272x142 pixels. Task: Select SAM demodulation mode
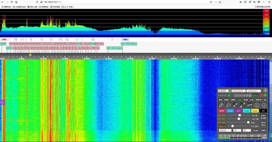(x=226, y=100)
